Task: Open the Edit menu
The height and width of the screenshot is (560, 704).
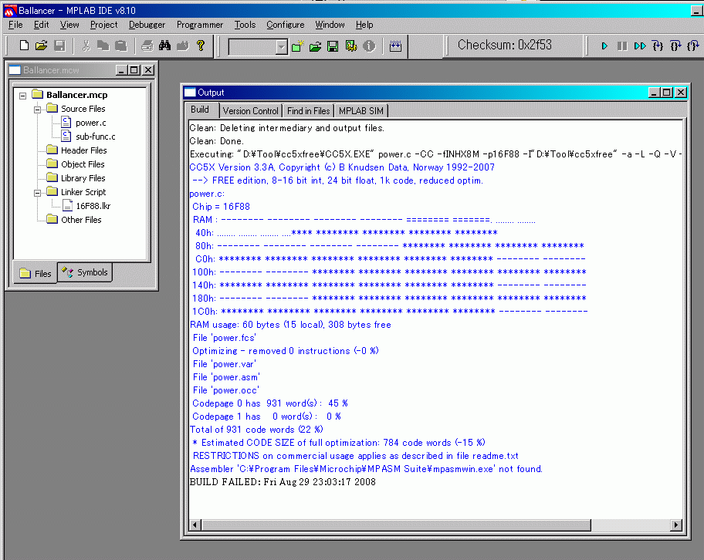Action: [x=42, y=25]
